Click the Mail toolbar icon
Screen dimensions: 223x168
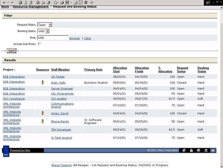coord(55,2)
